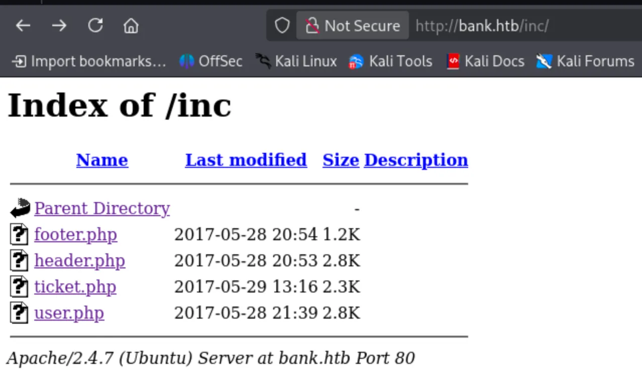This screenshot has height=390, width=642.
Task: Click the browser back arrow
Action: pos(23,26)
